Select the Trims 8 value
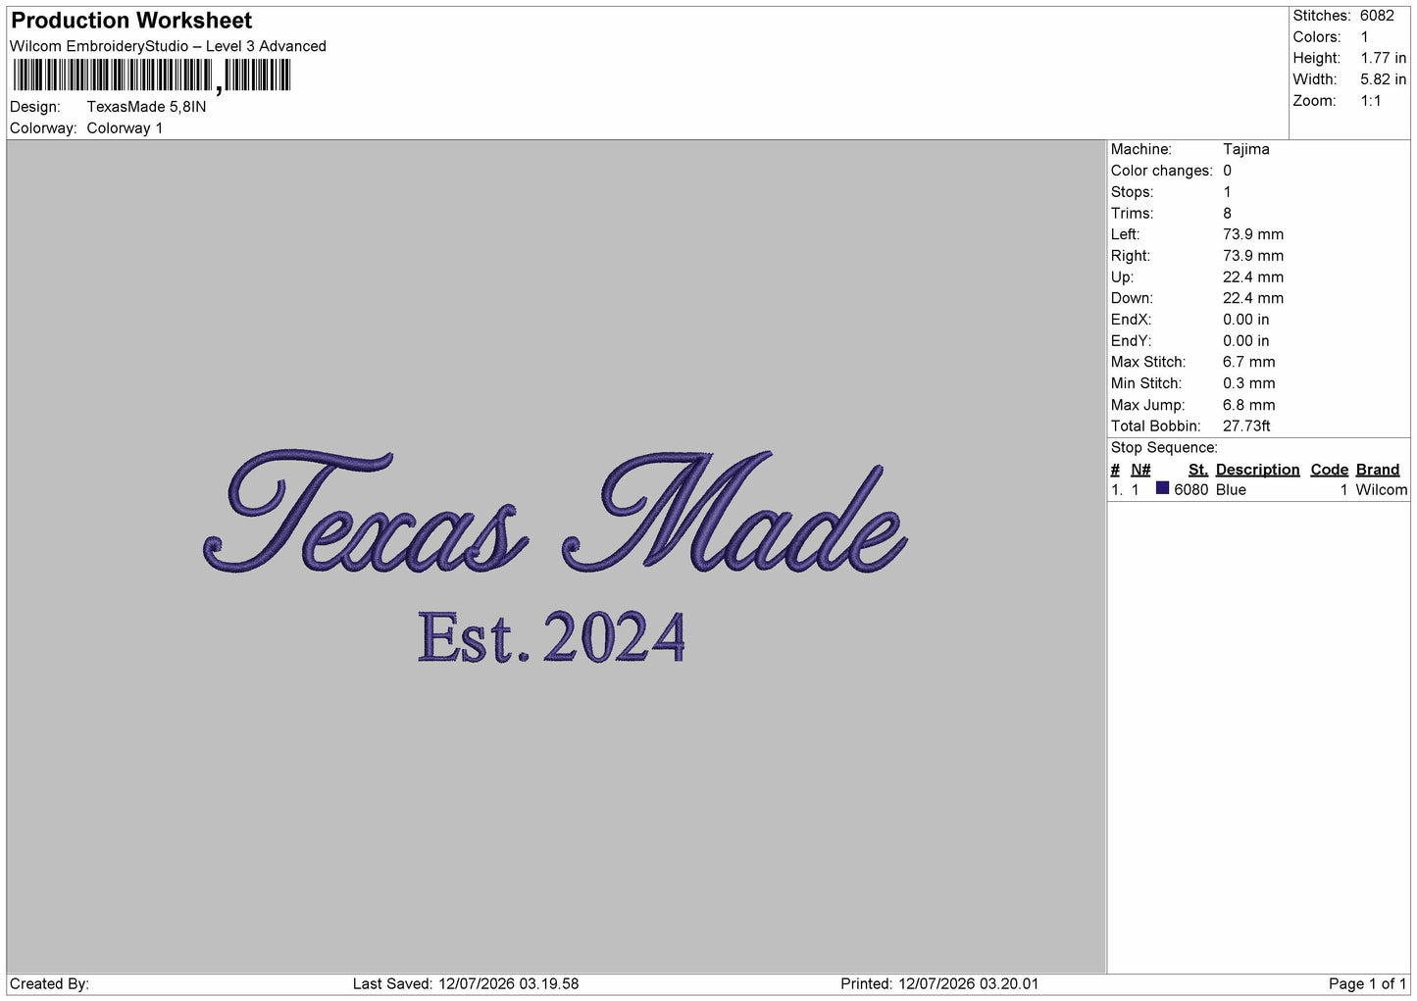The width and height of the screenshot is (1417, 1001). point(1227,214)
